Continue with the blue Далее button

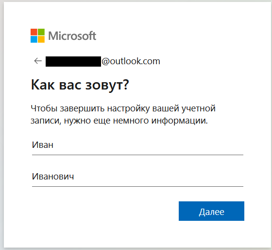tap(211, 211)
